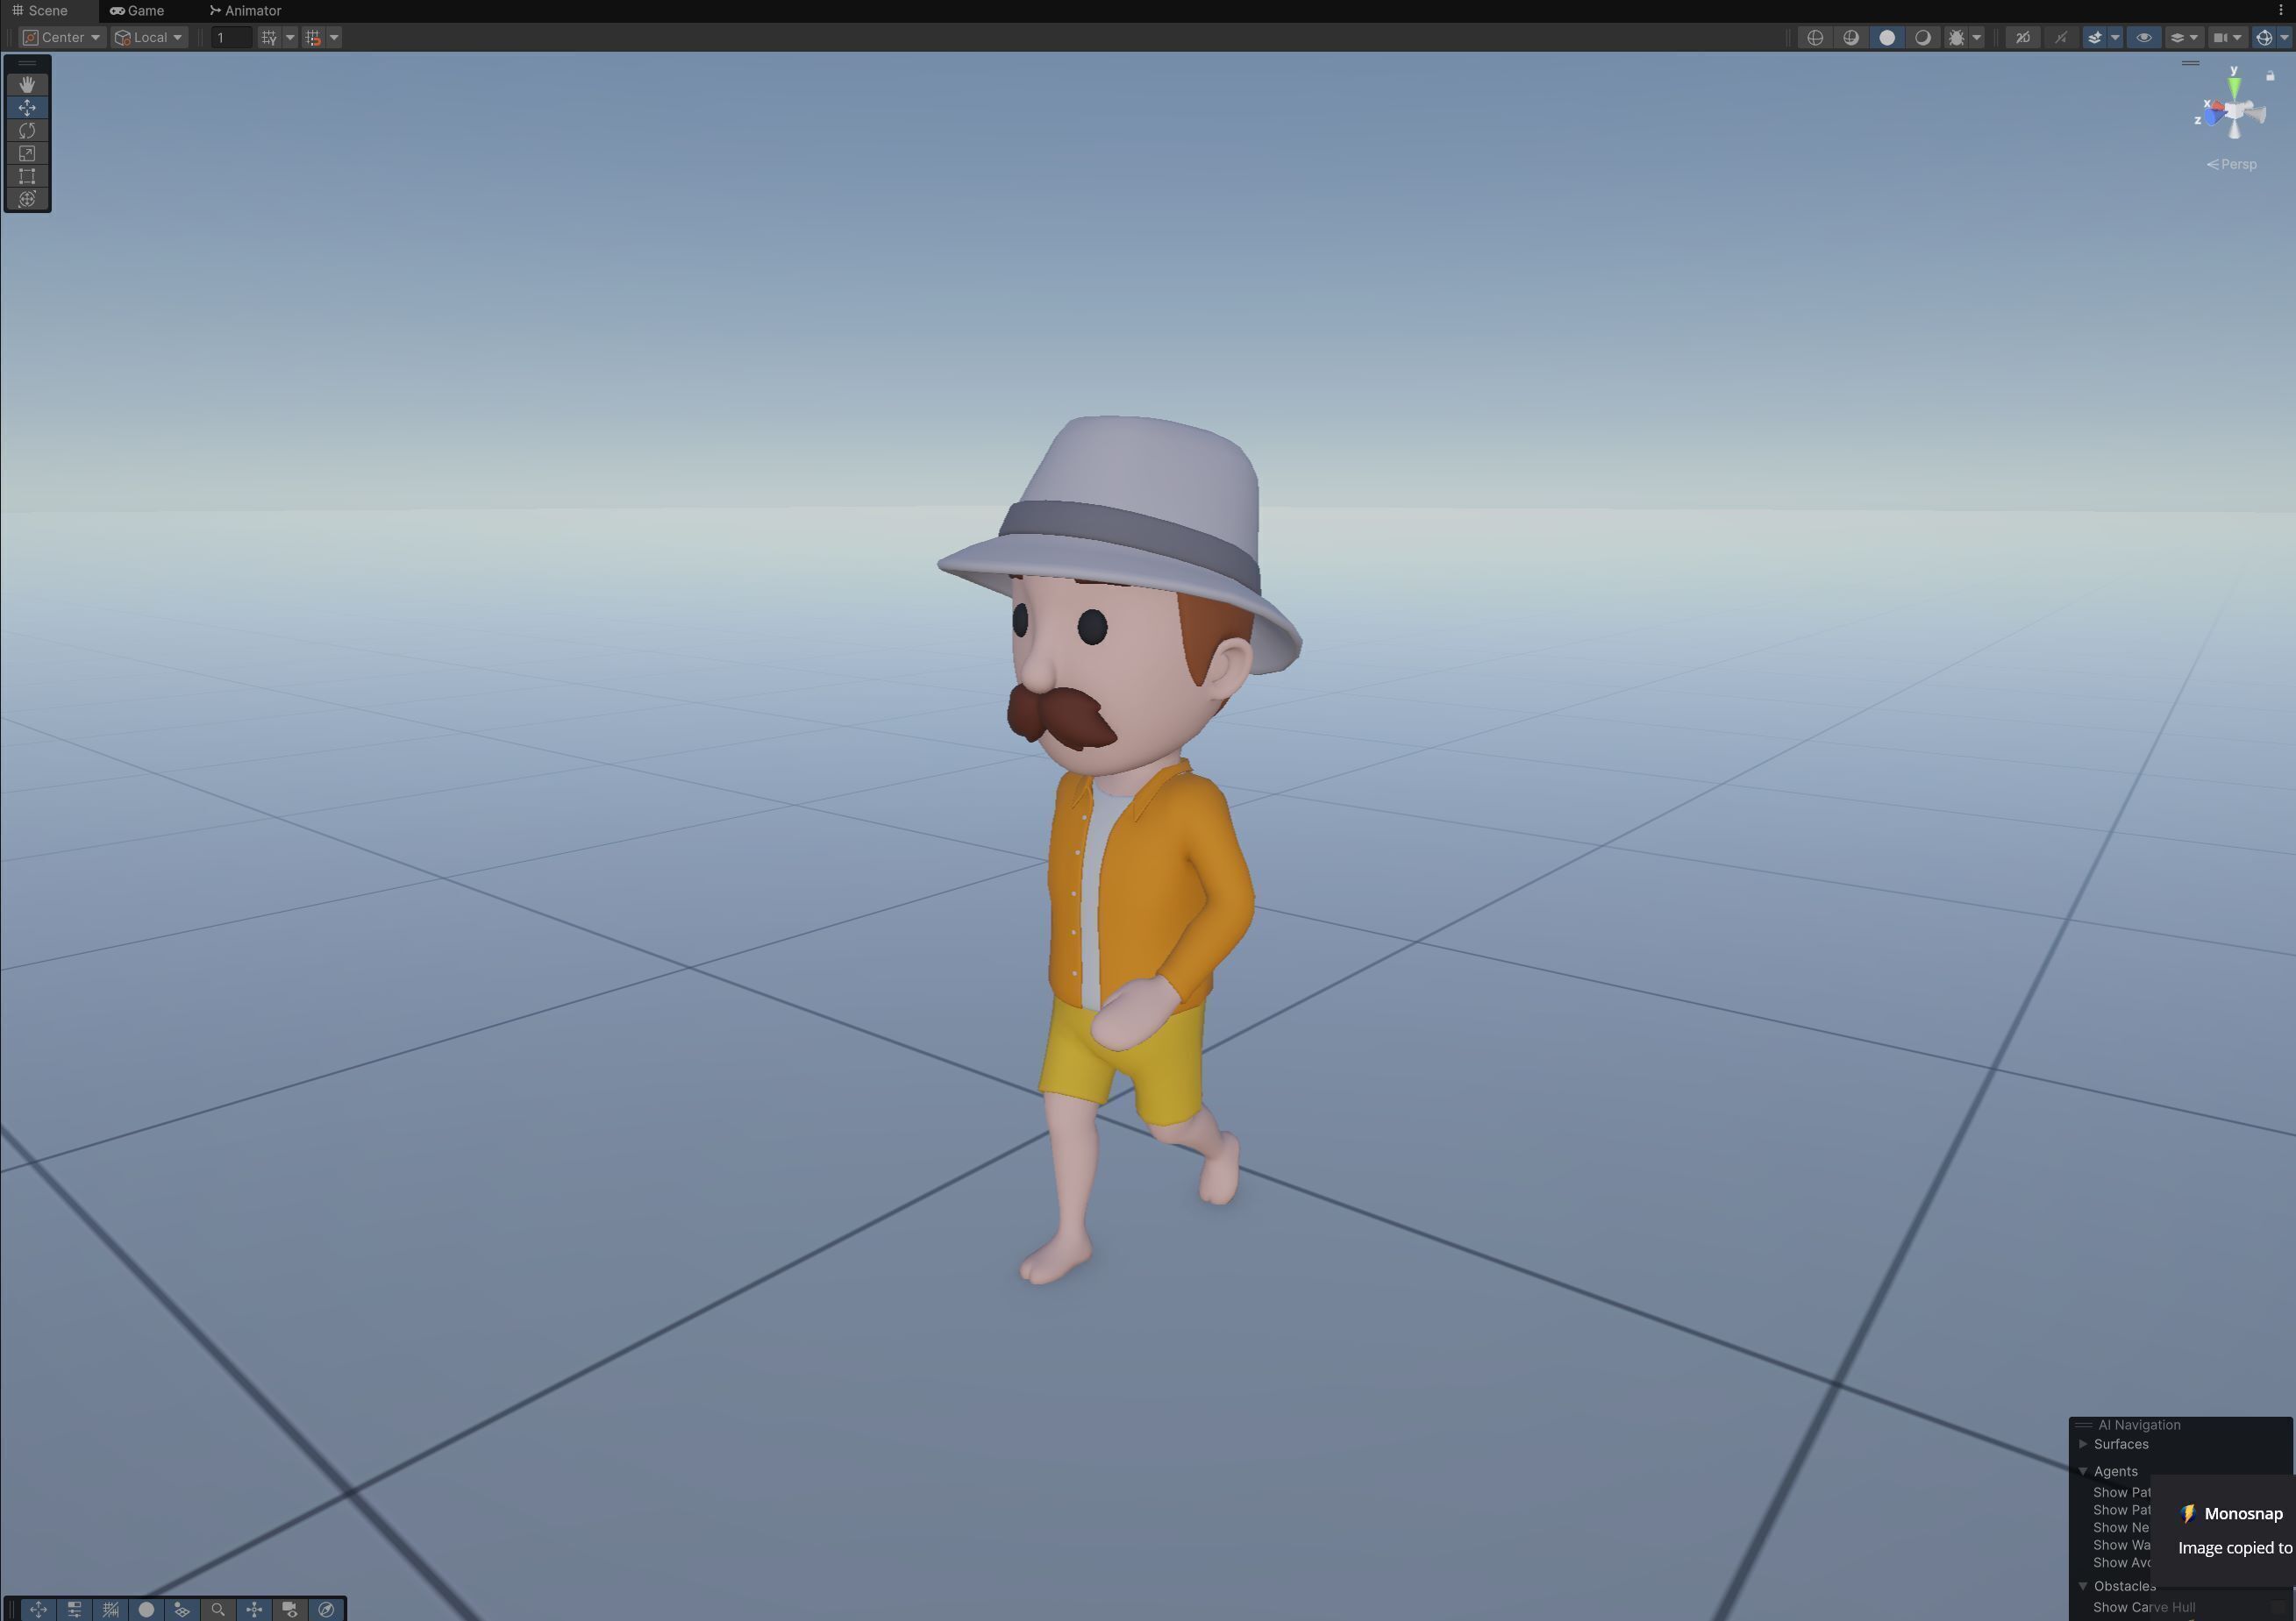2296x1621 pixels.
Task: Toggle 2D scene view mode
Action: pyautogui.click(x=2022, y=37)
